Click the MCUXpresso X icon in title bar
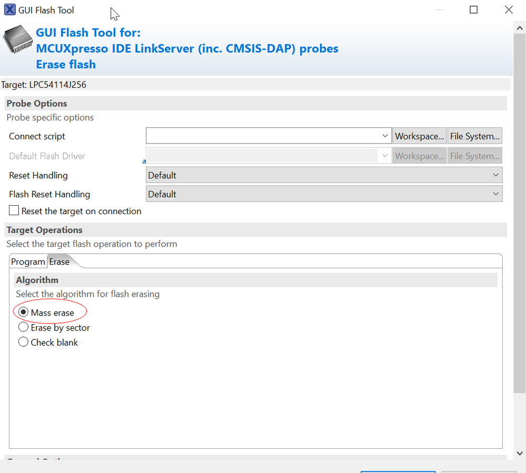526x473 pixels. coord(9,9)
